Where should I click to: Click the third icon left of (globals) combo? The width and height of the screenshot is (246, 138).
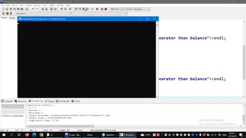tap(11, 14)
